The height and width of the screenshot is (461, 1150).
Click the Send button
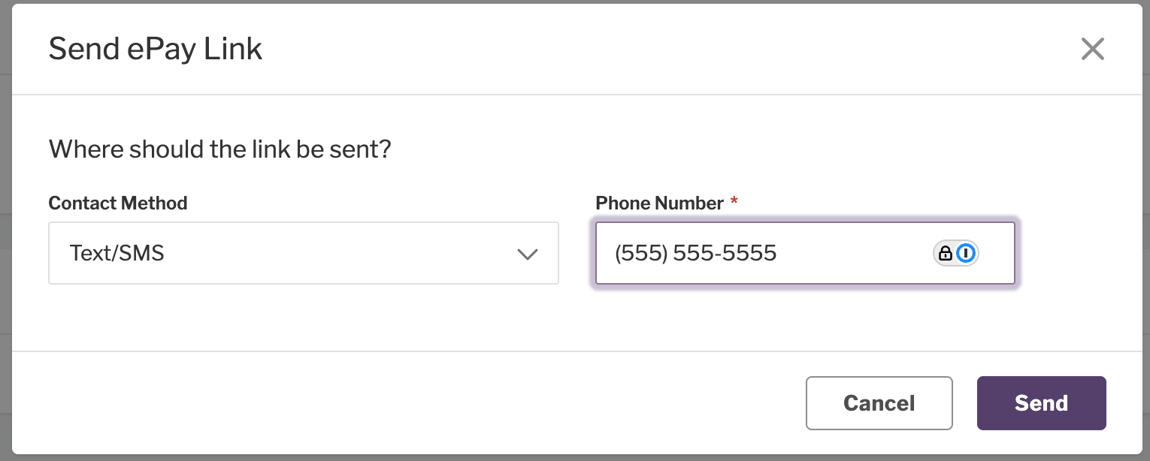(x=1041, y=403)
